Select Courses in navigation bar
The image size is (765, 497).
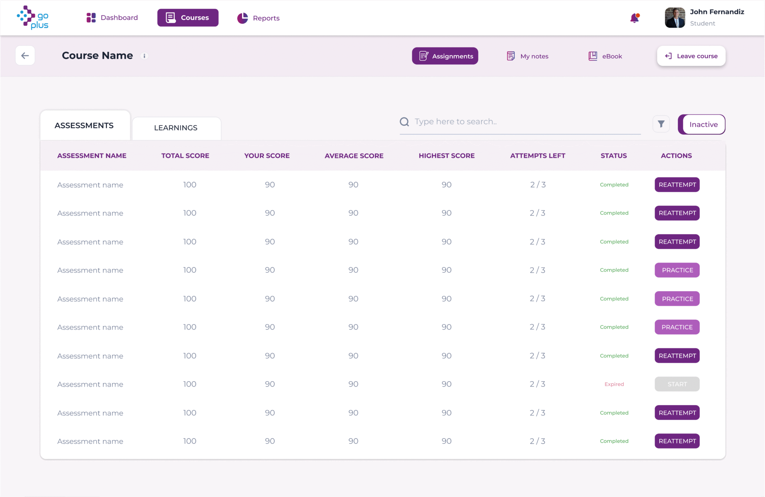pos(188,18)
